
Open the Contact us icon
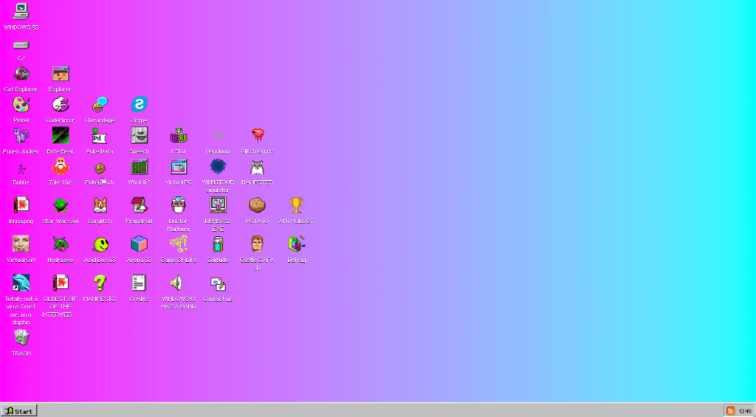(218, 283)
